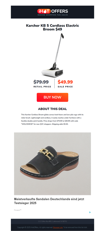This screenshot has height=231, width=105.
Task: Click the Karcher KB 5 Cordless Broom title
Action: coord(52,27)
